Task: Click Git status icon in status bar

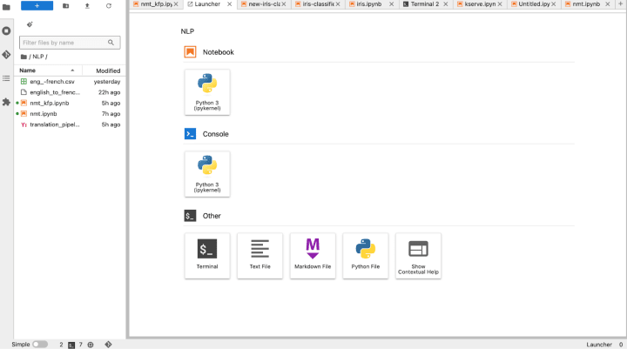Action: point(108,344)
